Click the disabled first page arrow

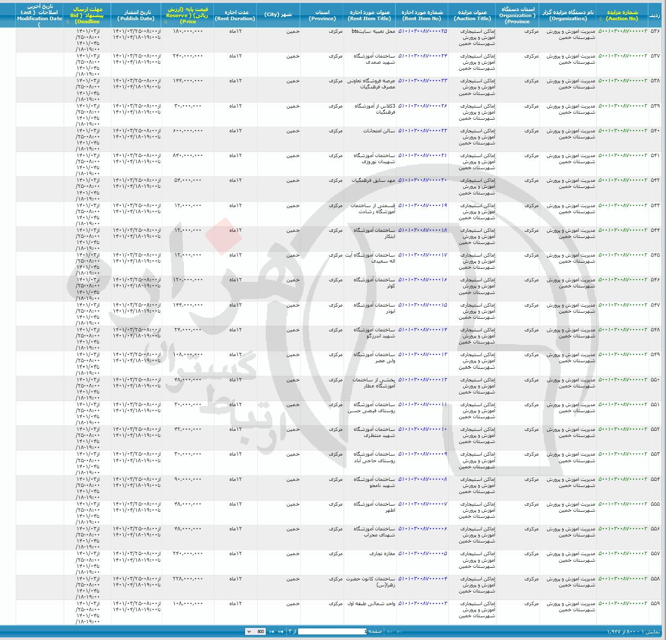tap(399, 631)
